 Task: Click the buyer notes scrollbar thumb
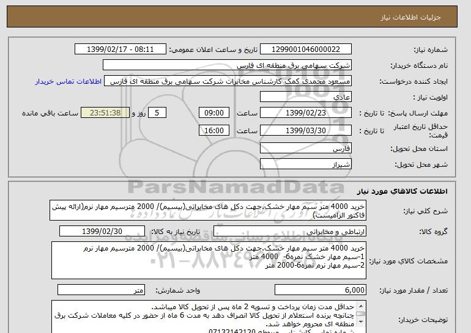[x=361, y=314]
